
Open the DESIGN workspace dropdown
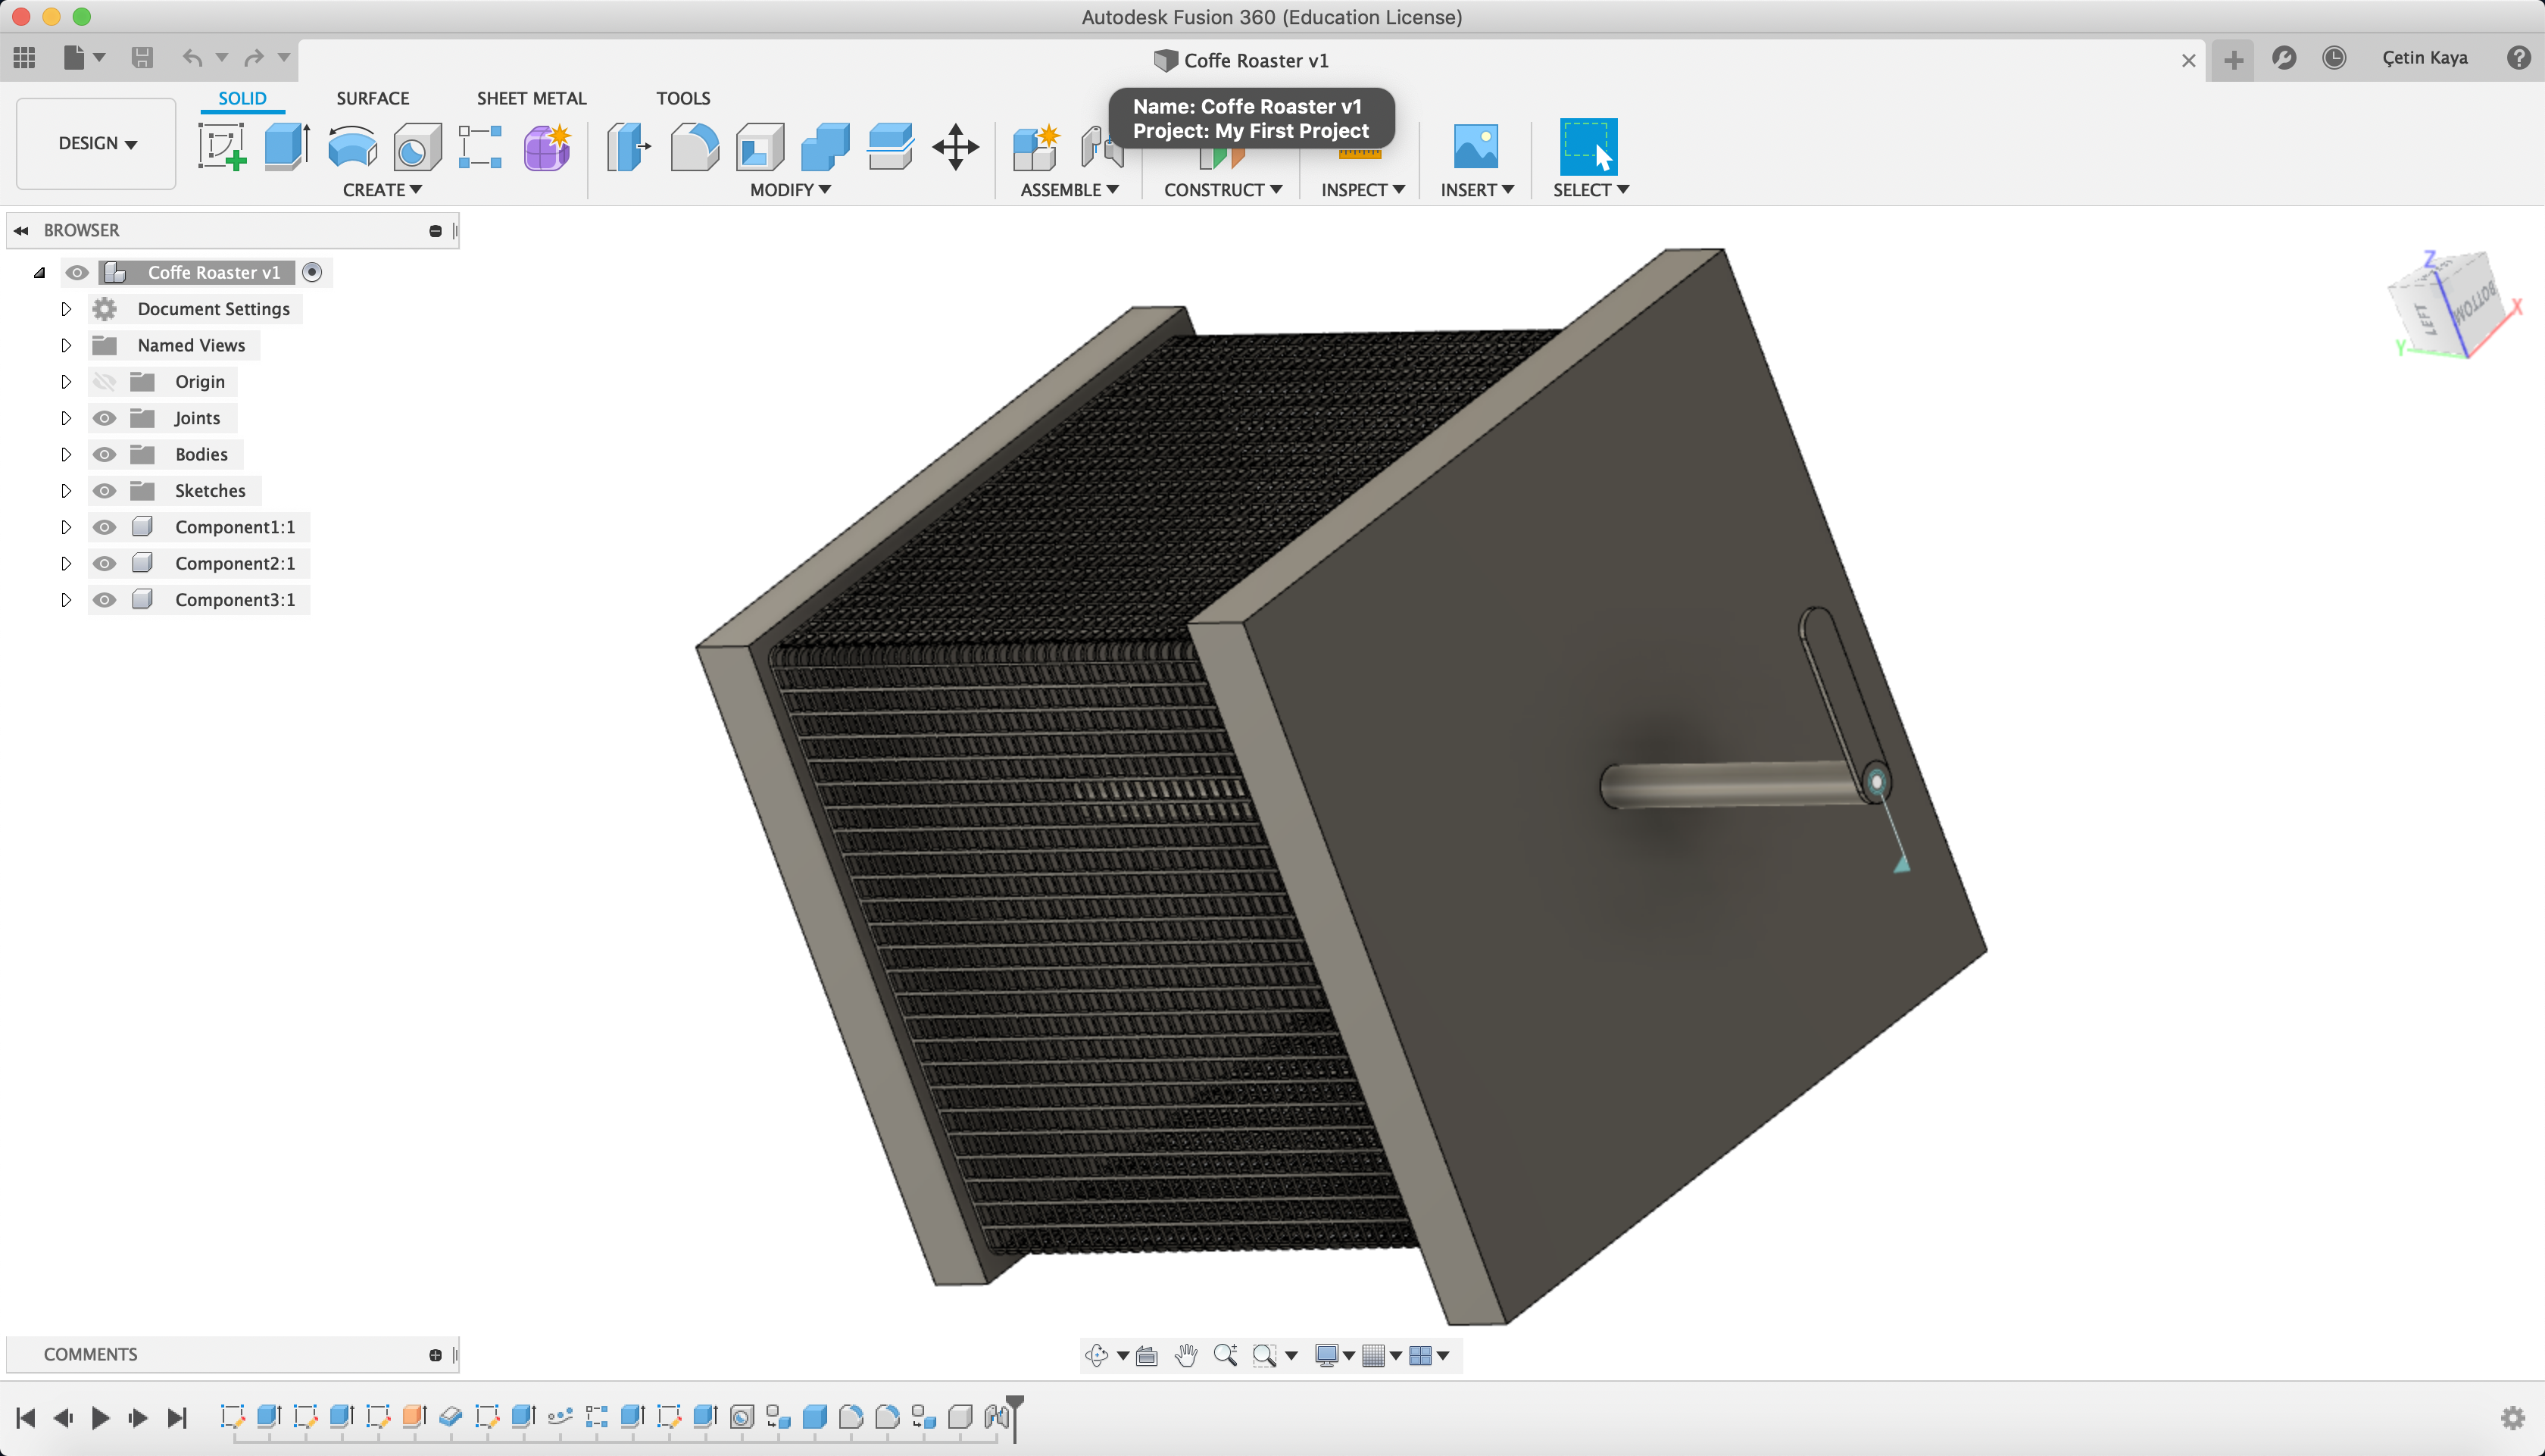[96, 143]
